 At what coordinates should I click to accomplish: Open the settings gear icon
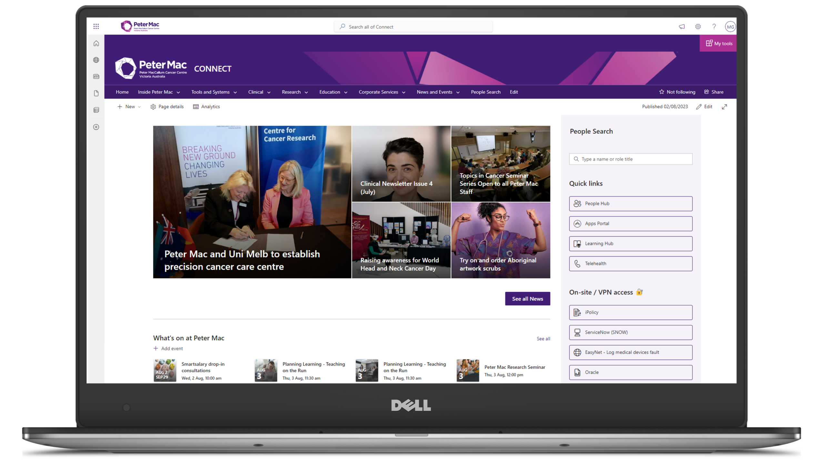point(698,26)
